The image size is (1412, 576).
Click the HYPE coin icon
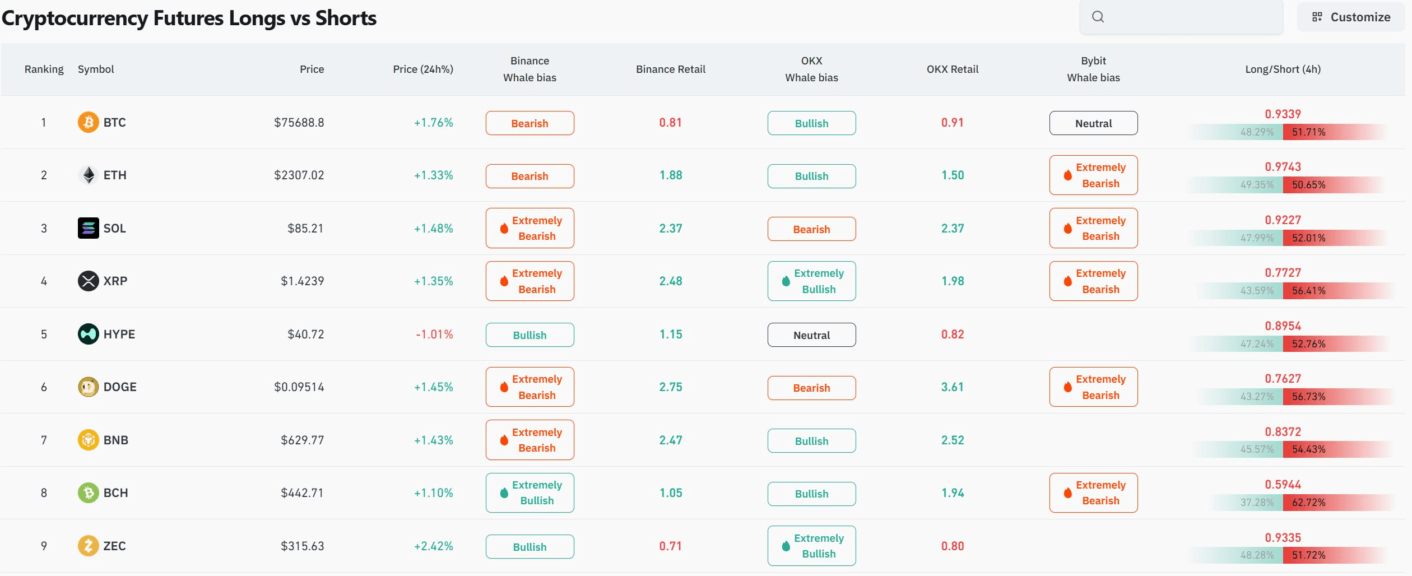pyautogui.click(x=88, y=334)
